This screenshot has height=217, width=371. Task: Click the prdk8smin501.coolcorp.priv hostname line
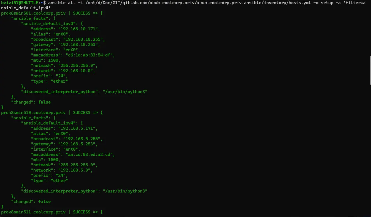[x=52, y=13]
